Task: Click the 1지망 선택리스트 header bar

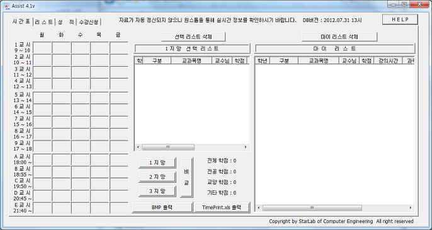Action: pyautogui.click(x=192, y=49)
